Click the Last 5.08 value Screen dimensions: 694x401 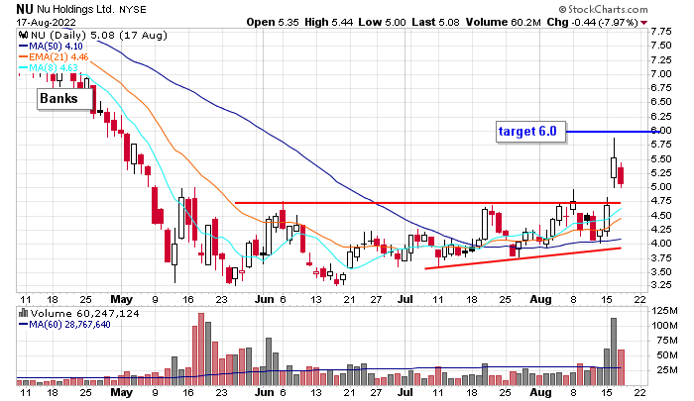pyautogui.click(x=435, y=22)
